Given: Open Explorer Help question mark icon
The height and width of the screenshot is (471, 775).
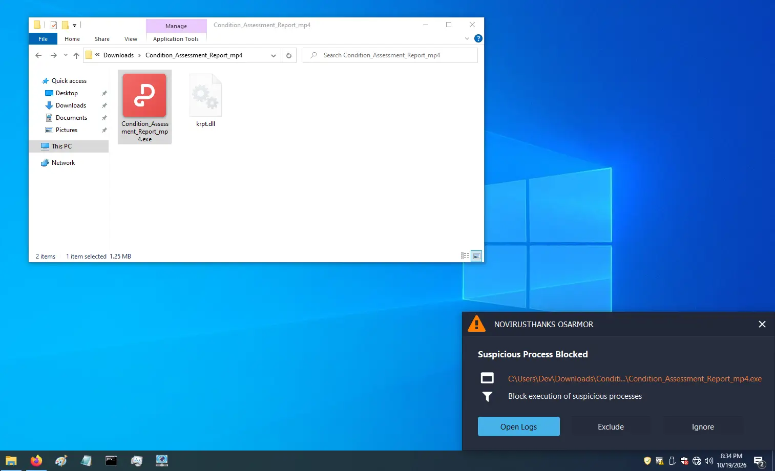Looking at the screenshot, I should pos(478,38).
